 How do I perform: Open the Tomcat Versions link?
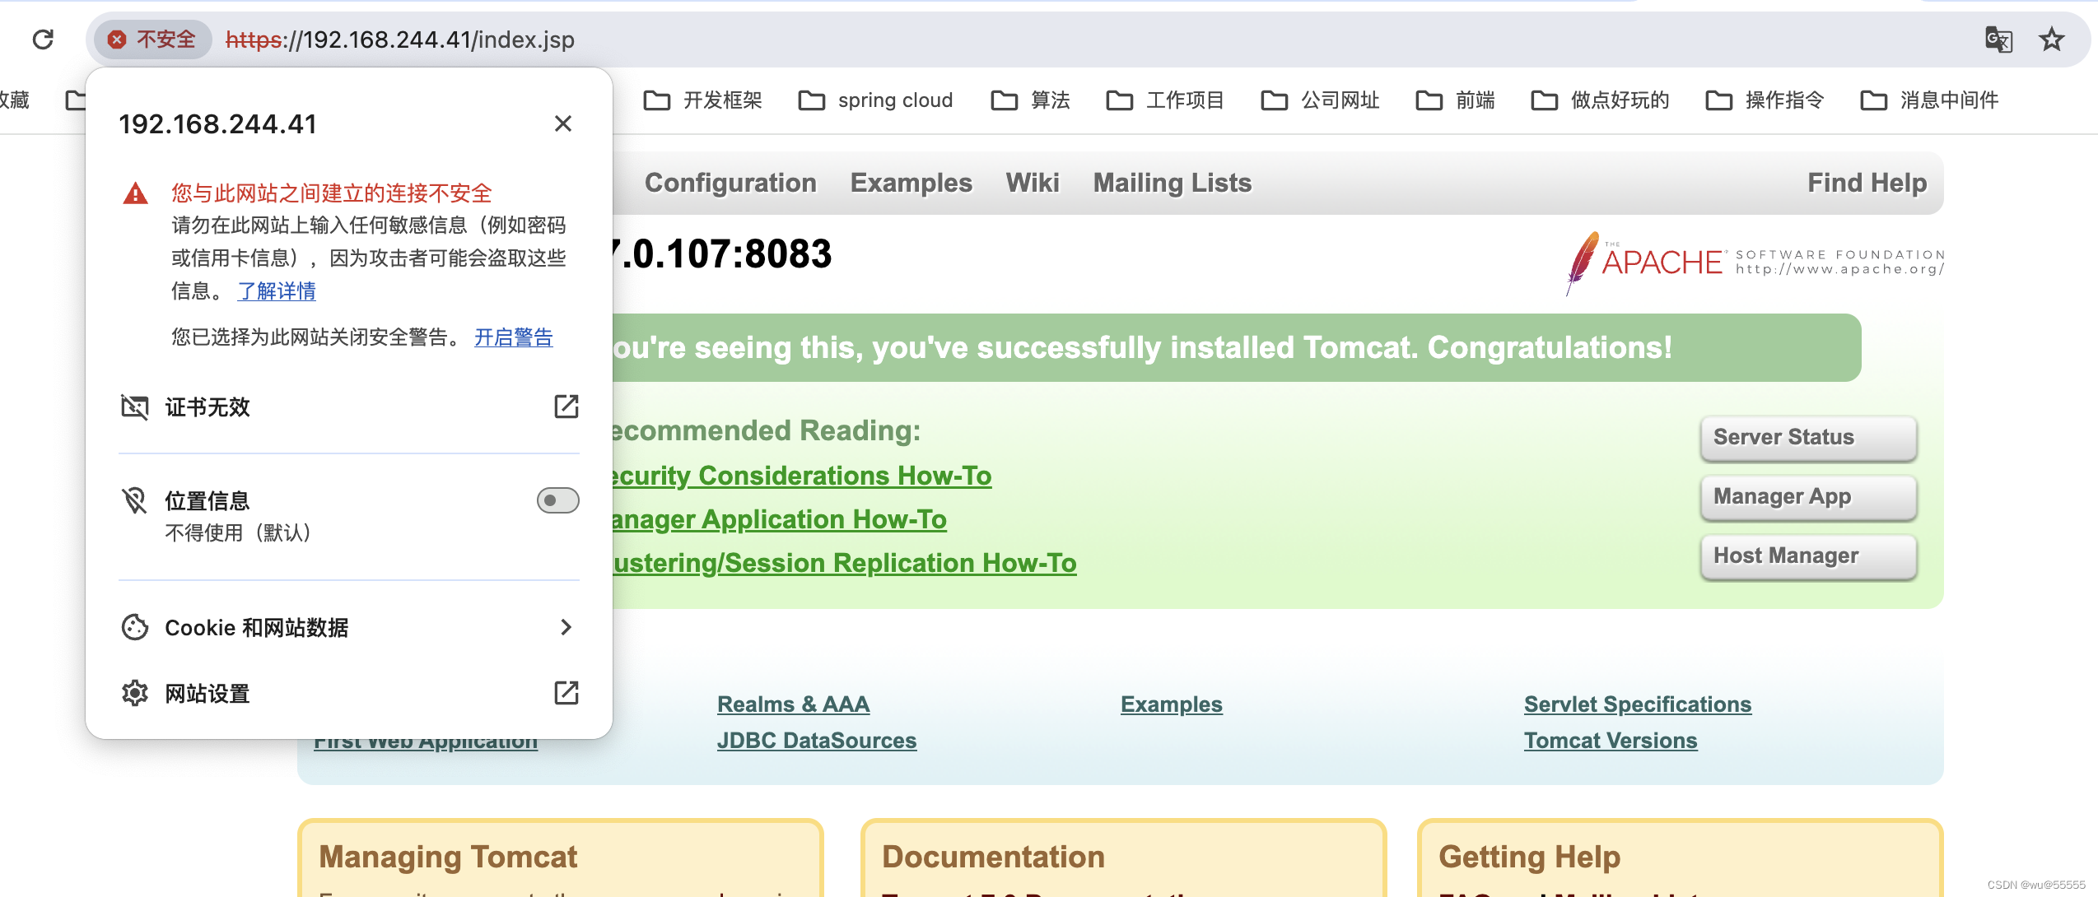click(1611, 741)
